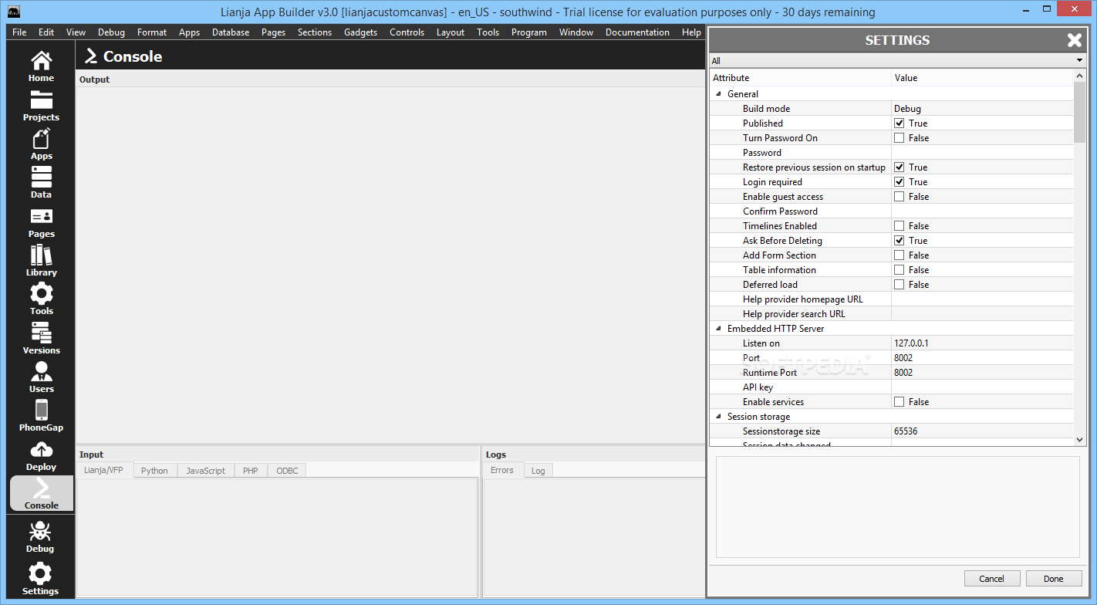Viewport: 1097px width, 605px height.
Task: Collapse the General settings group
Action: tap(718, 94)
